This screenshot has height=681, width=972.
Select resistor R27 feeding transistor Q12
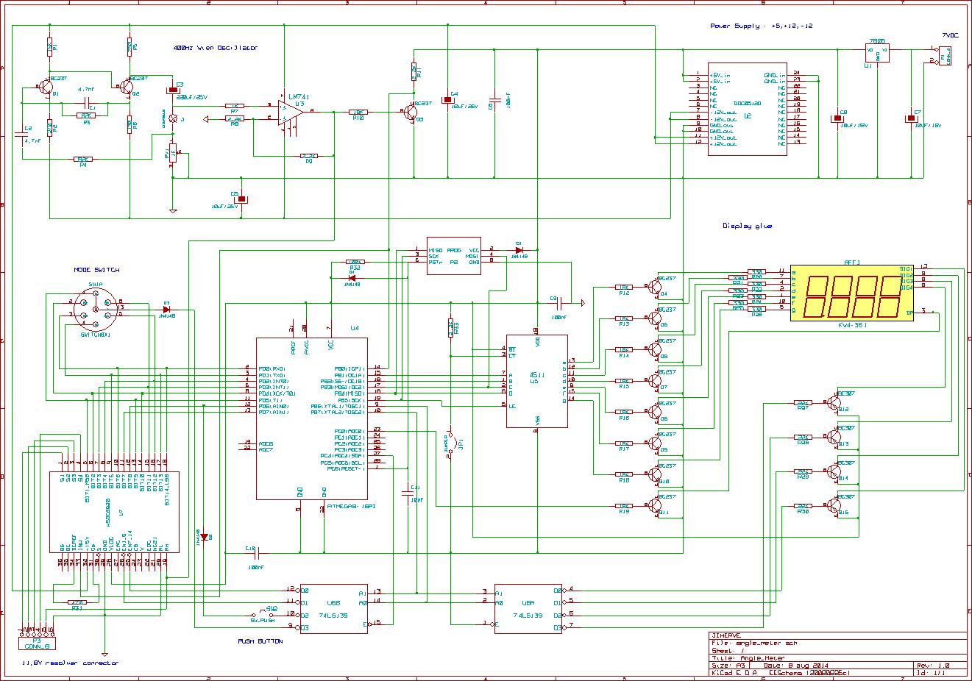point(803,403)
